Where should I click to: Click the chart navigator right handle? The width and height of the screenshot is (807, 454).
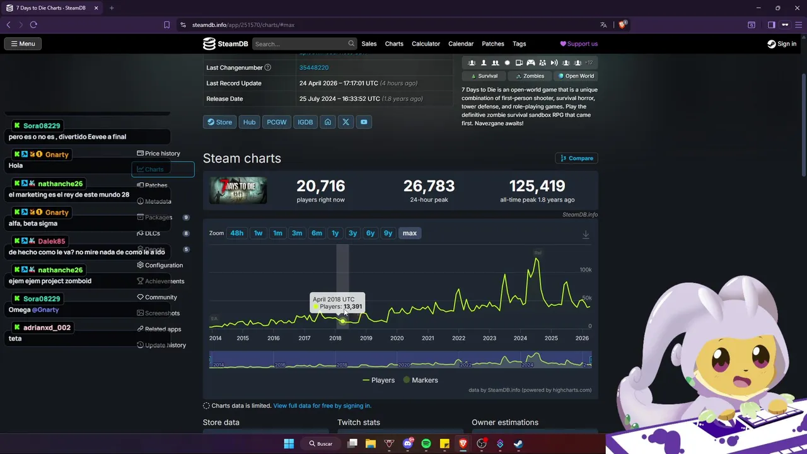[591, 361]
